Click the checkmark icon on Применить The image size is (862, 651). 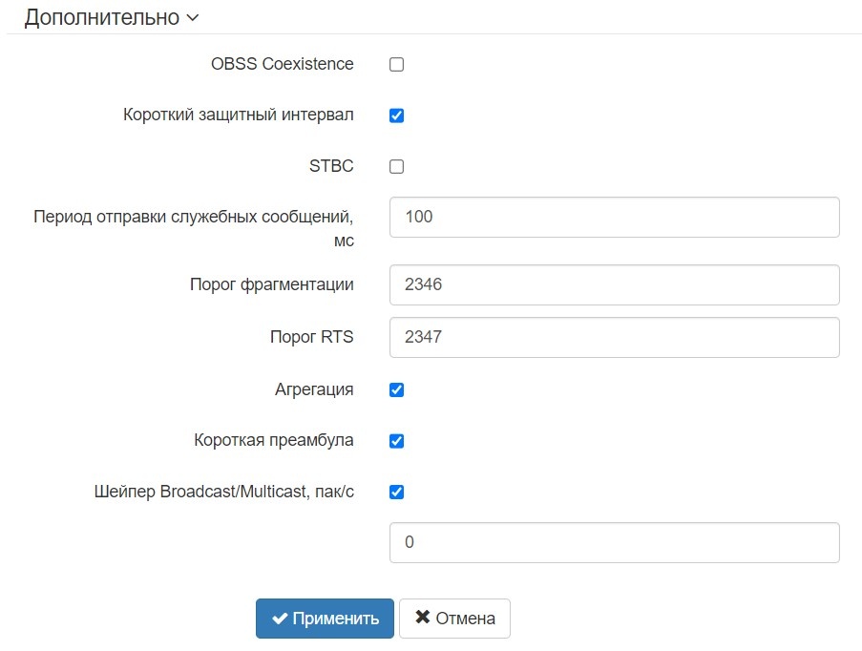tap(280, 619)
